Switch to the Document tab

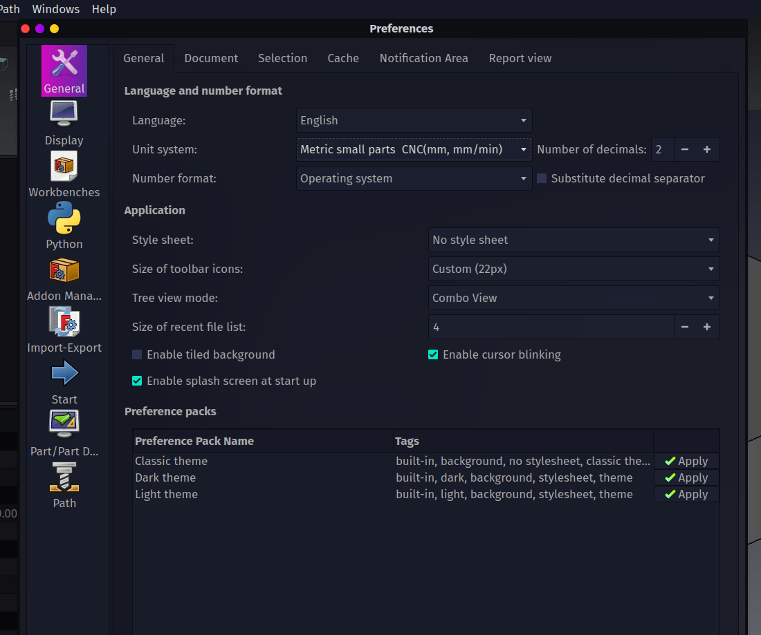pos(211,58)
